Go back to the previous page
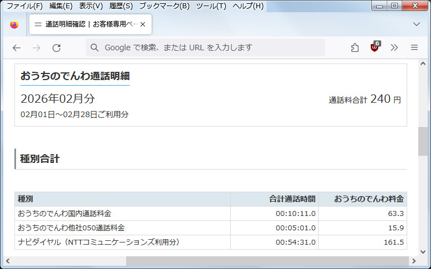Image resolution: width=431 pixels, height=269 pixels. pos(17,48)
